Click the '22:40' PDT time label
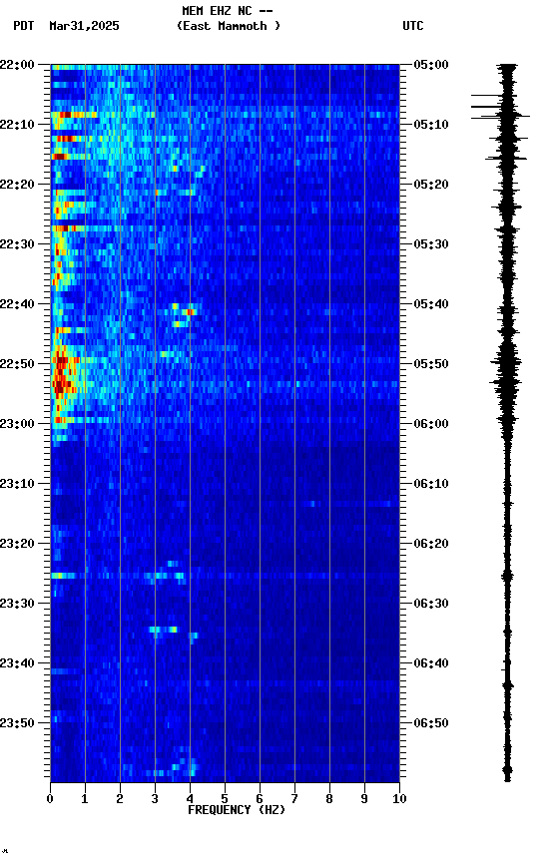 (17, 304)
